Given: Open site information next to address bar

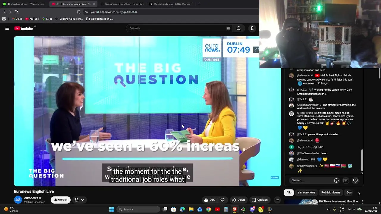Looking at the screenshot, I should [86, 12].
